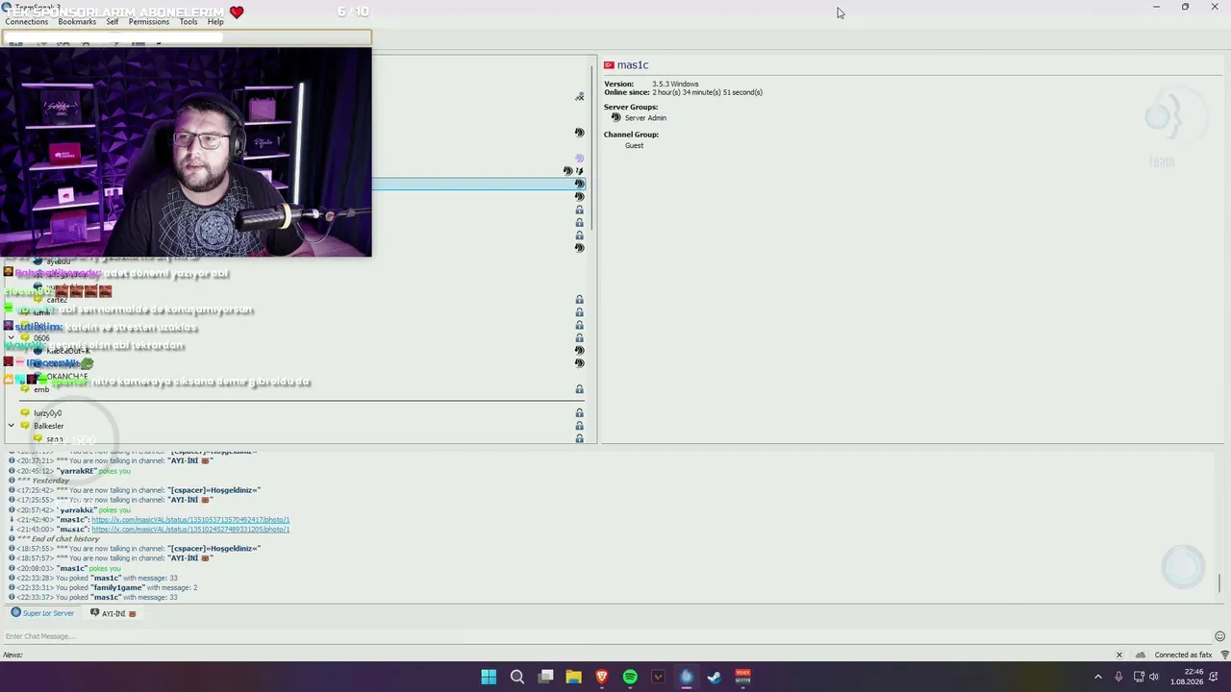
Task: Open the Self menu
Action: click(x=113, y=21)
